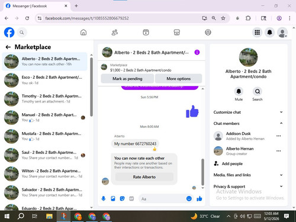Open the Wilton conversation
Viewport: 296px width, 222px height.
(44, 173)
